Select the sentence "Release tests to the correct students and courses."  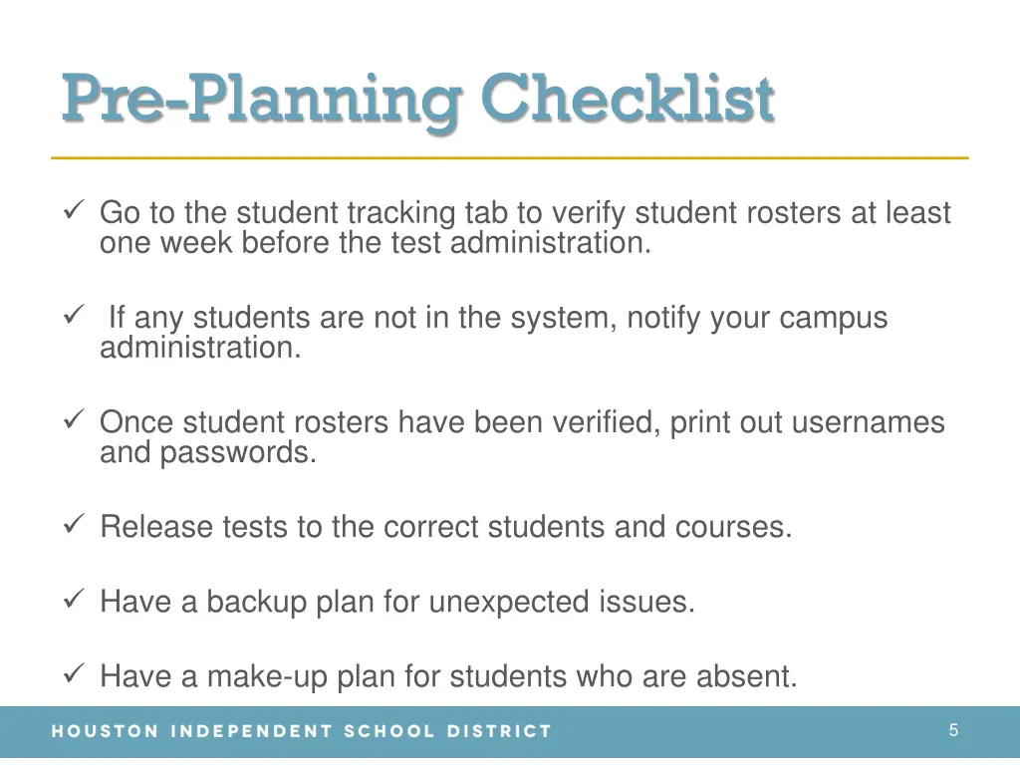tap(446, 526)
